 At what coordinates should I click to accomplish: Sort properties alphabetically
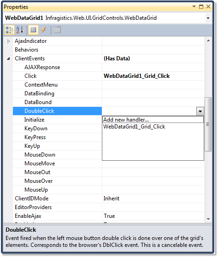point(19,30)
